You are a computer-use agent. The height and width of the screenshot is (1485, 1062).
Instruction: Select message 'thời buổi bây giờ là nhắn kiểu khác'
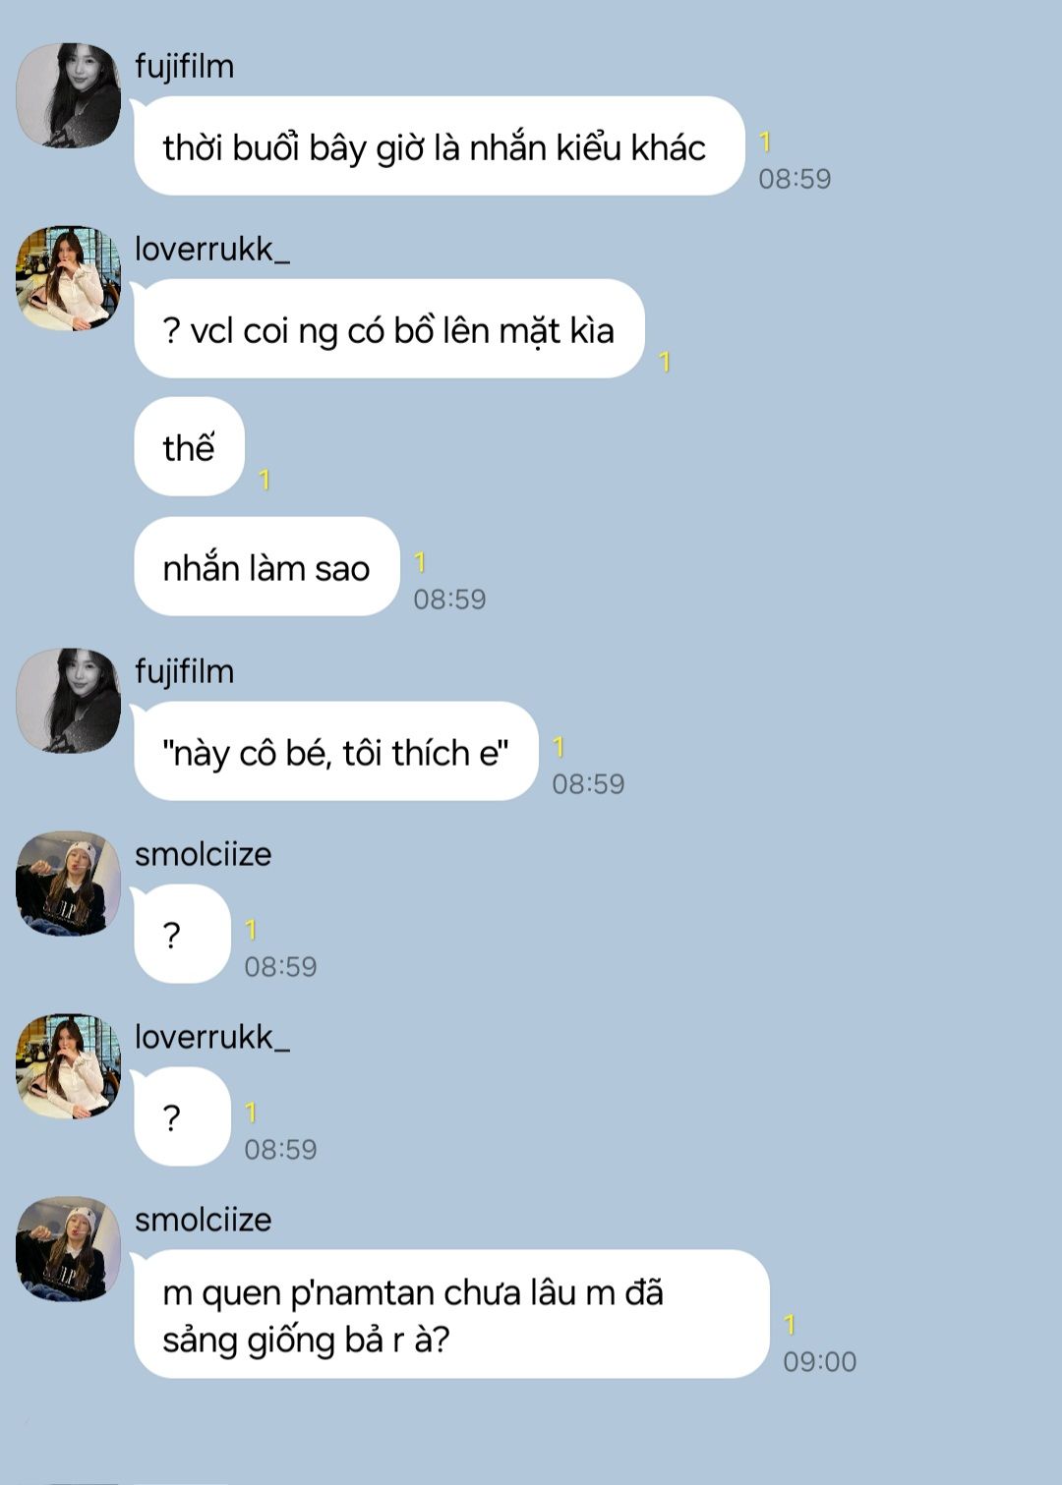click(x=439, y=146)
